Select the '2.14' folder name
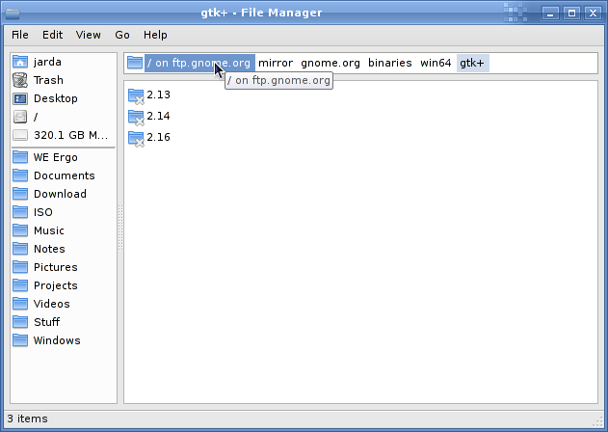This screenshot has height=432, width=608. [x=158, y=116]
